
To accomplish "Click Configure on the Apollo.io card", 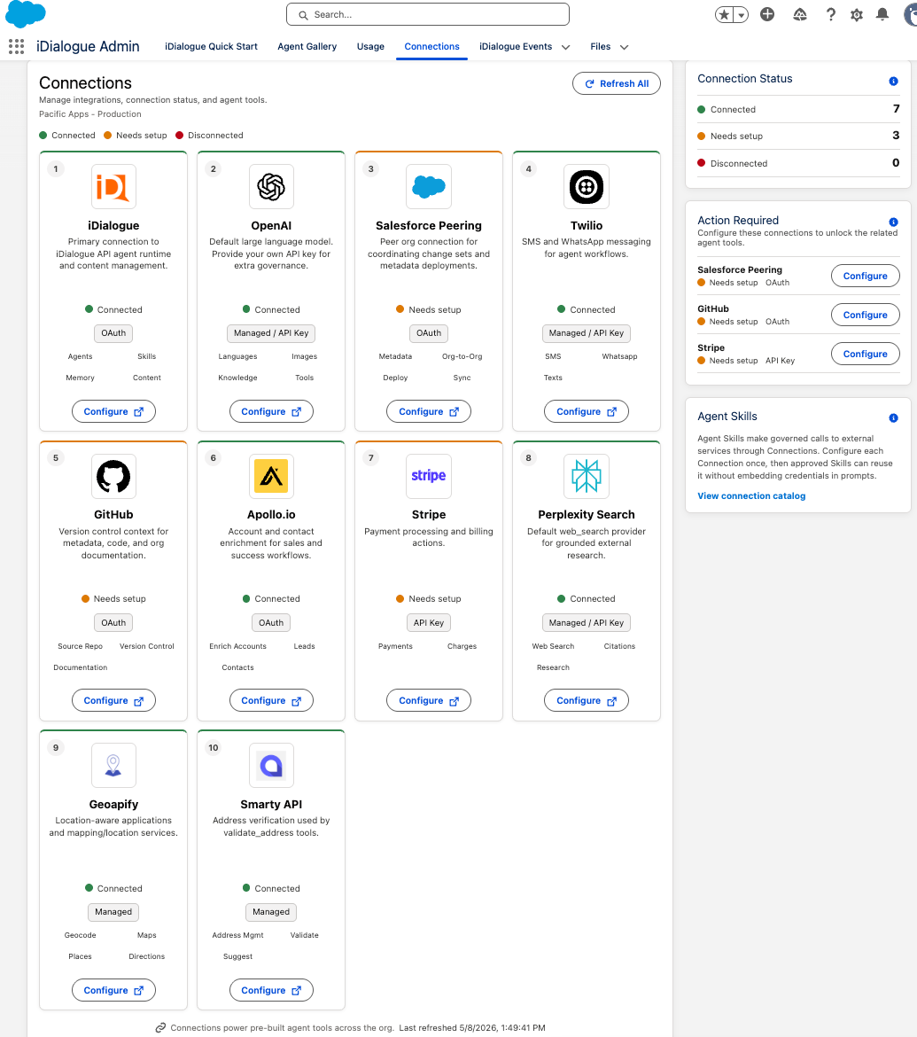I will tap(271, 700).
